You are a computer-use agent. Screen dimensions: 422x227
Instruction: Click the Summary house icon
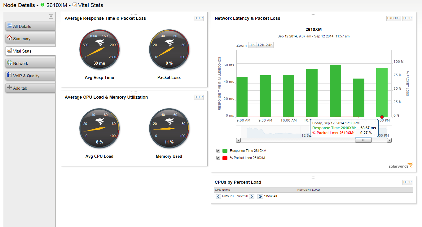click(10, 38)
